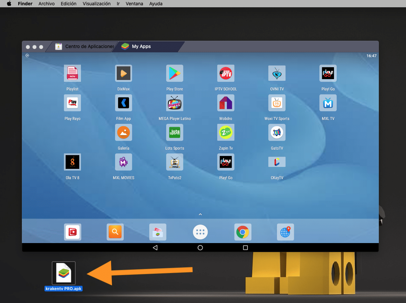
Task: Open the IPTV SCHOOL app
Action: click(226, 74)
